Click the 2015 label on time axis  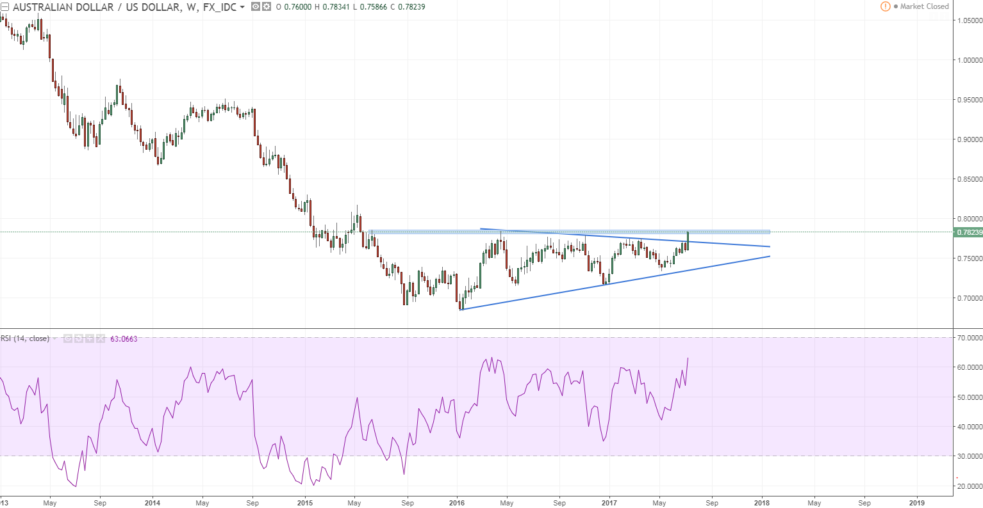[305, 503]
